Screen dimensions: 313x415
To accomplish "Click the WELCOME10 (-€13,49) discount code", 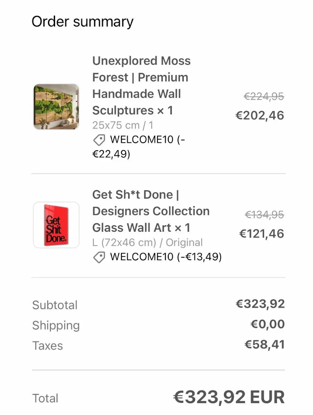I will 166,257.
